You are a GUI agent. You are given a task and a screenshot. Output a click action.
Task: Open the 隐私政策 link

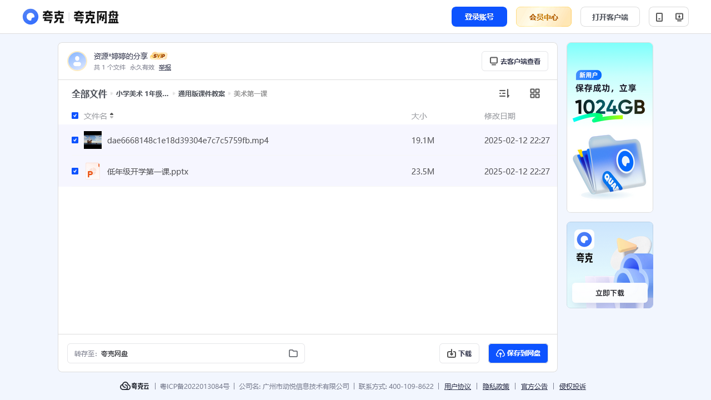(496, 387)
